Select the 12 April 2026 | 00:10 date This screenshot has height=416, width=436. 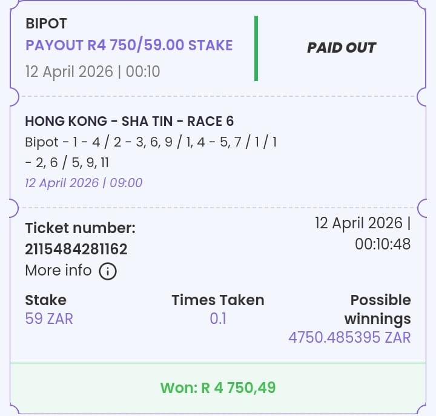pos(93,71)
